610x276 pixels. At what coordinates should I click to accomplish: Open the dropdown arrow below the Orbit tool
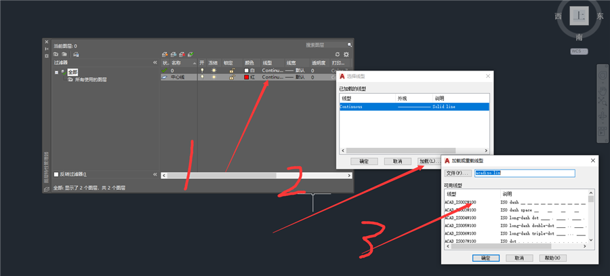tap(603, 122)
